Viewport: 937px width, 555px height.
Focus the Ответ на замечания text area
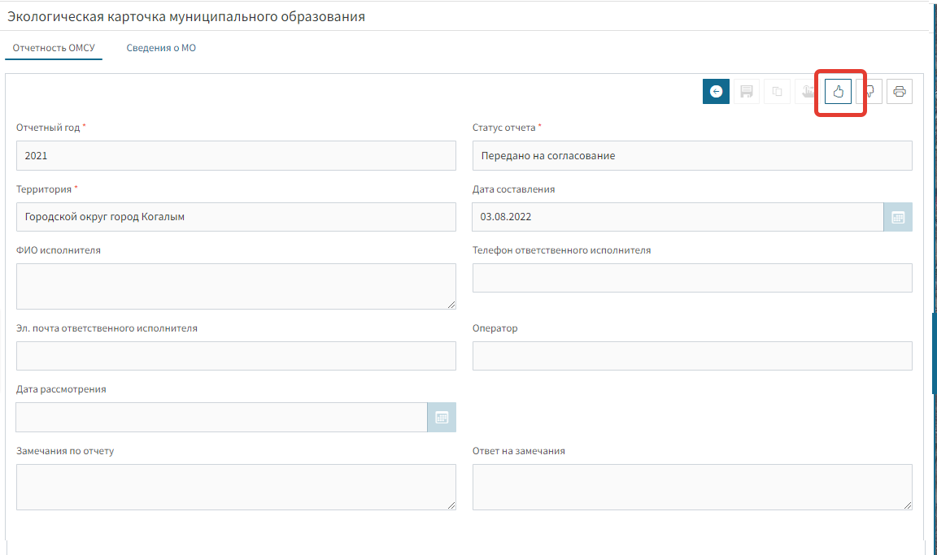[691, 487]
